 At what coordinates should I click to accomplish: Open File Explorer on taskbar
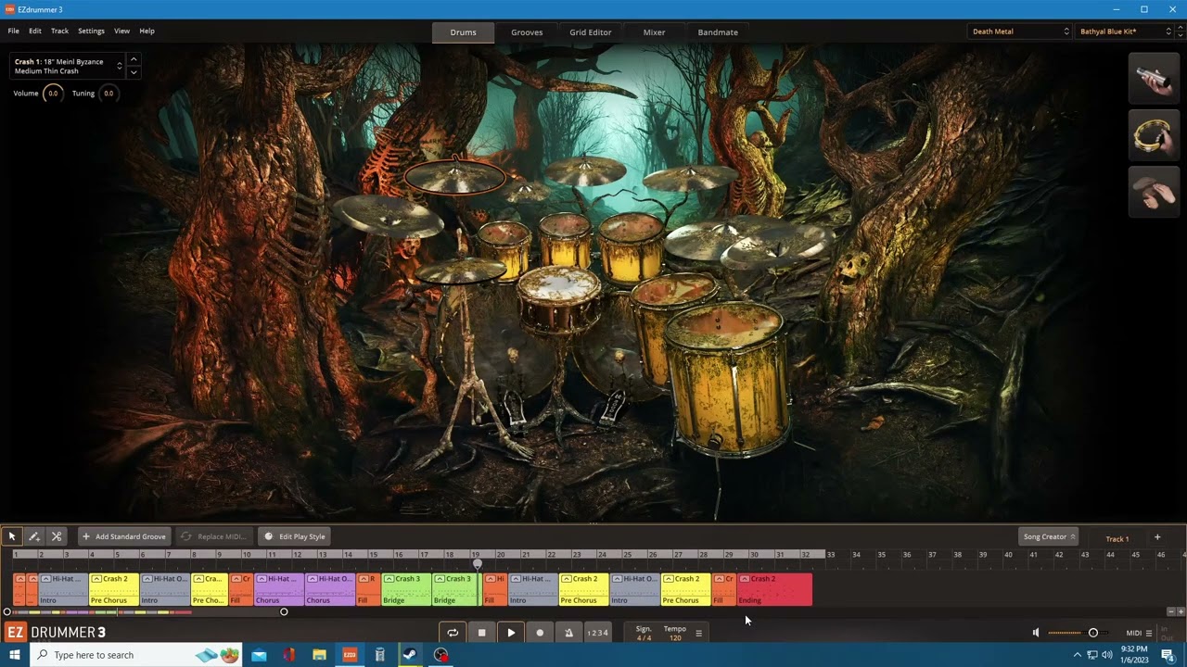319,655
